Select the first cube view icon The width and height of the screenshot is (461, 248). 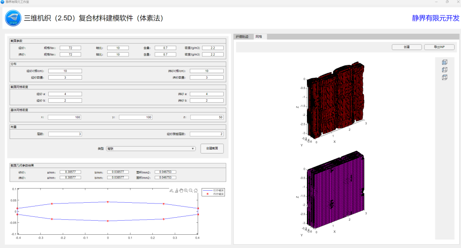pyautogui.click(x=444, y=62)
